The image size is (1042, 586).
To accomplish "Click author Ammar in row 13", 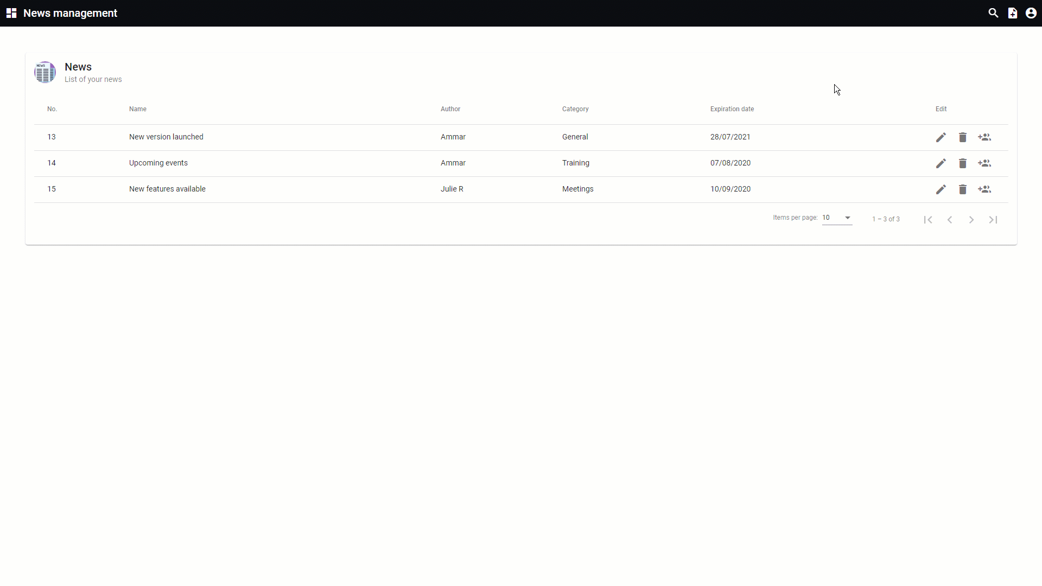I will (453, 137).
